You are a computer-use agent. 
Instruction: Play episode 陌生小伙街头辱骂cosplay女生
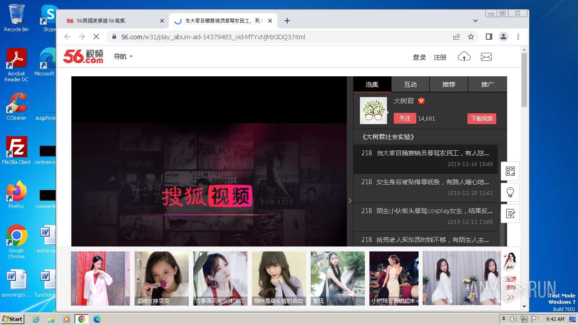[426, 217]
